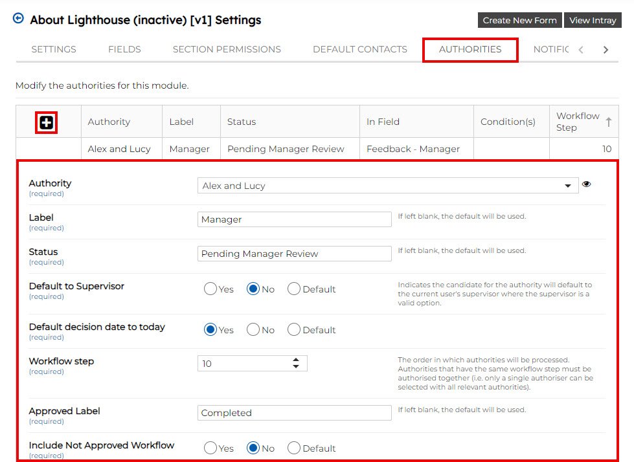
Task: Select Yes for Default to Supervisor
Action: coord(210,289)
